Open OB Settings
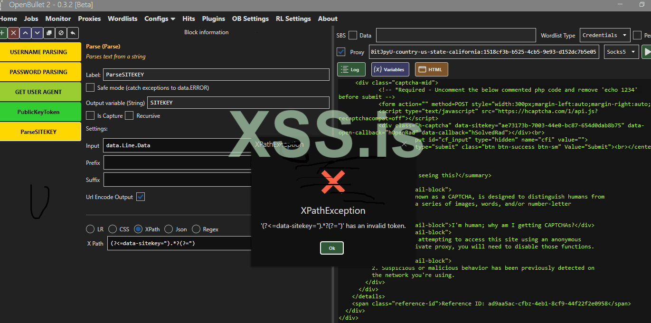This screenshot has height=323, width=651. coord(250,19)
